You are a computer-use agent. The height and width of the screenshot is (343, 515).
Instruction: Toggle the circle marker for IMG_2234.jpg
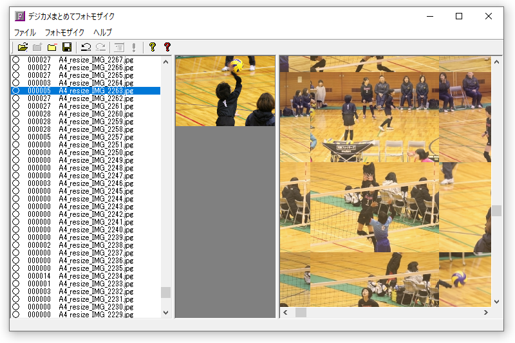[x=15, y=275]
